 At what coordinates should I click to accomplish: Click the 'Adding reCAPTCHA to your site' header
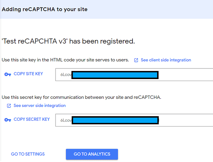45,9
